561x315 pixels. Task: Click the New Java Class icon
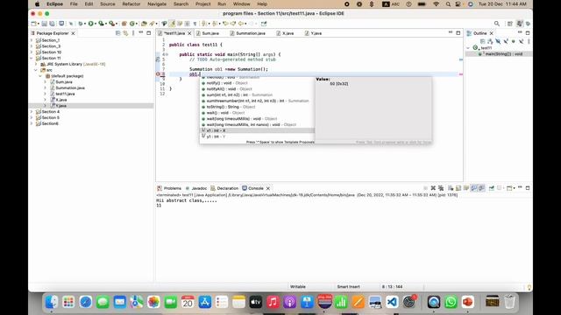132,24
